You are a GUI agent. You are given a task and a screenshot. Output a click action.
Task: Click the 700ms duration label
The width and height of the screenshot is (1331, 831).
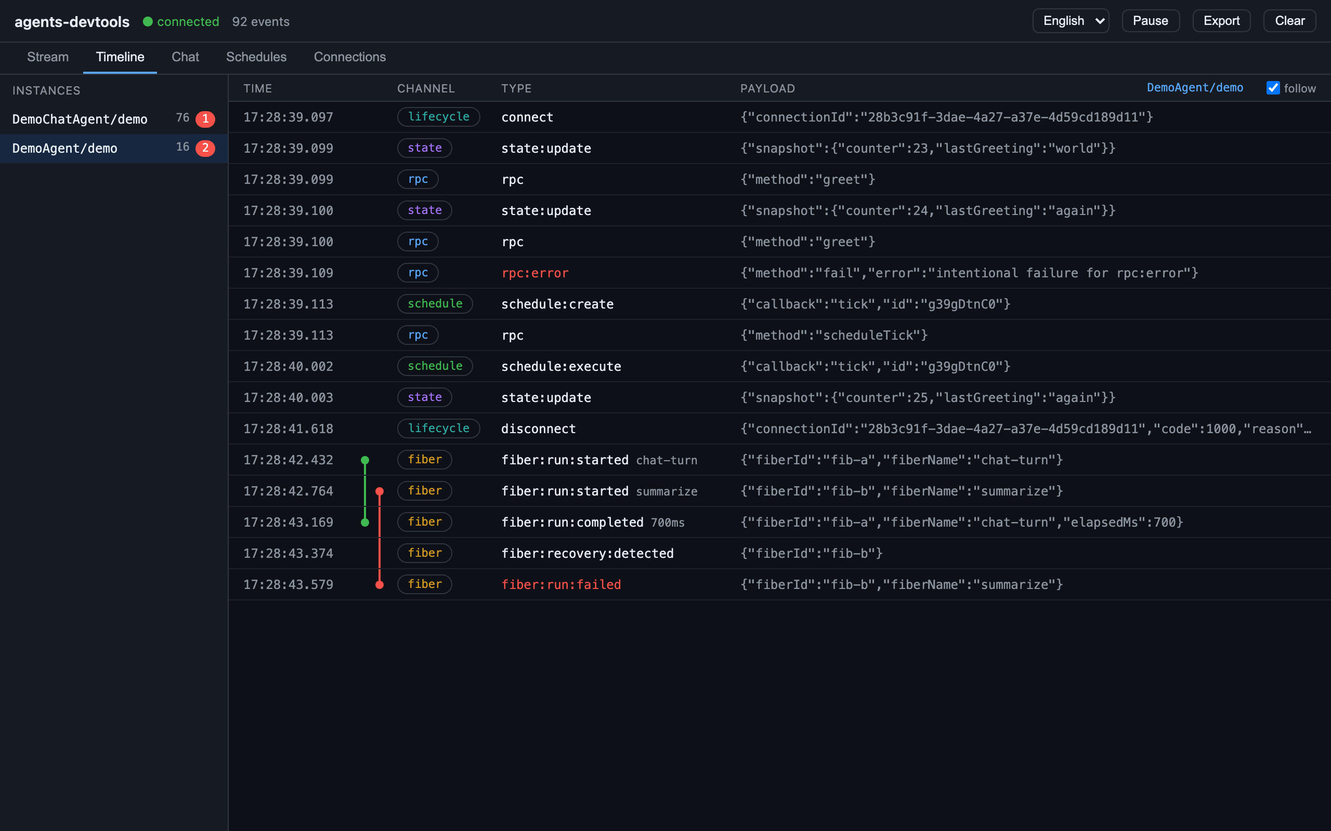(668, 522)
